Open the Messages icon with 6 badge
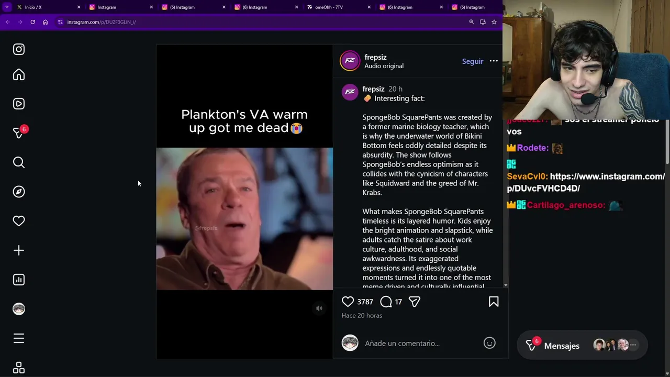 tap(19, 133)
